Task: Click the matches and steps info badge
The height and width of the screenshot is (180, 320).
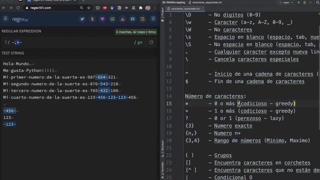Action: [x=136, y=32]
